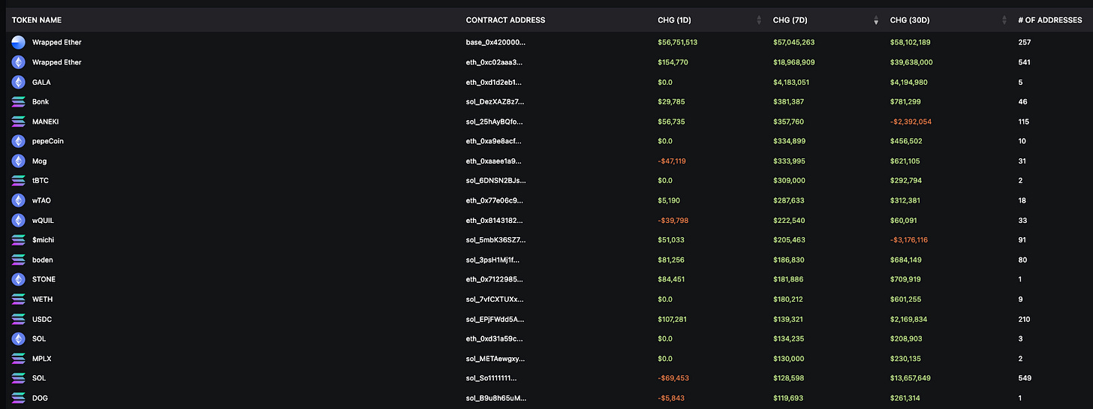Click the Solana icon next to WETH
This screenshot has width=1093, height=409.
pos(19,299)
